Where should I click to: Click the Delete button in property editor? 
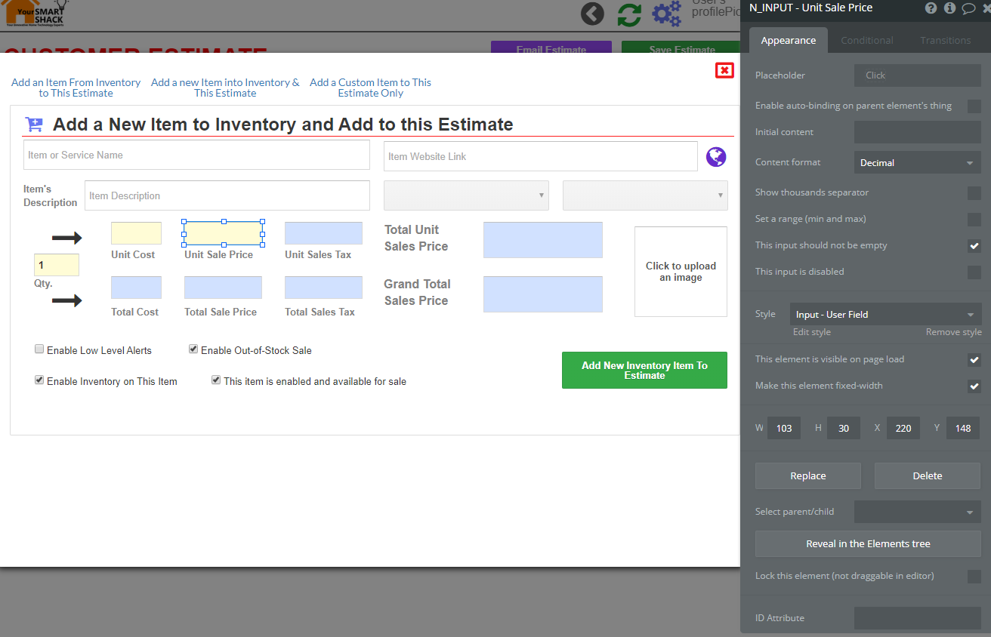click(928, 475)
